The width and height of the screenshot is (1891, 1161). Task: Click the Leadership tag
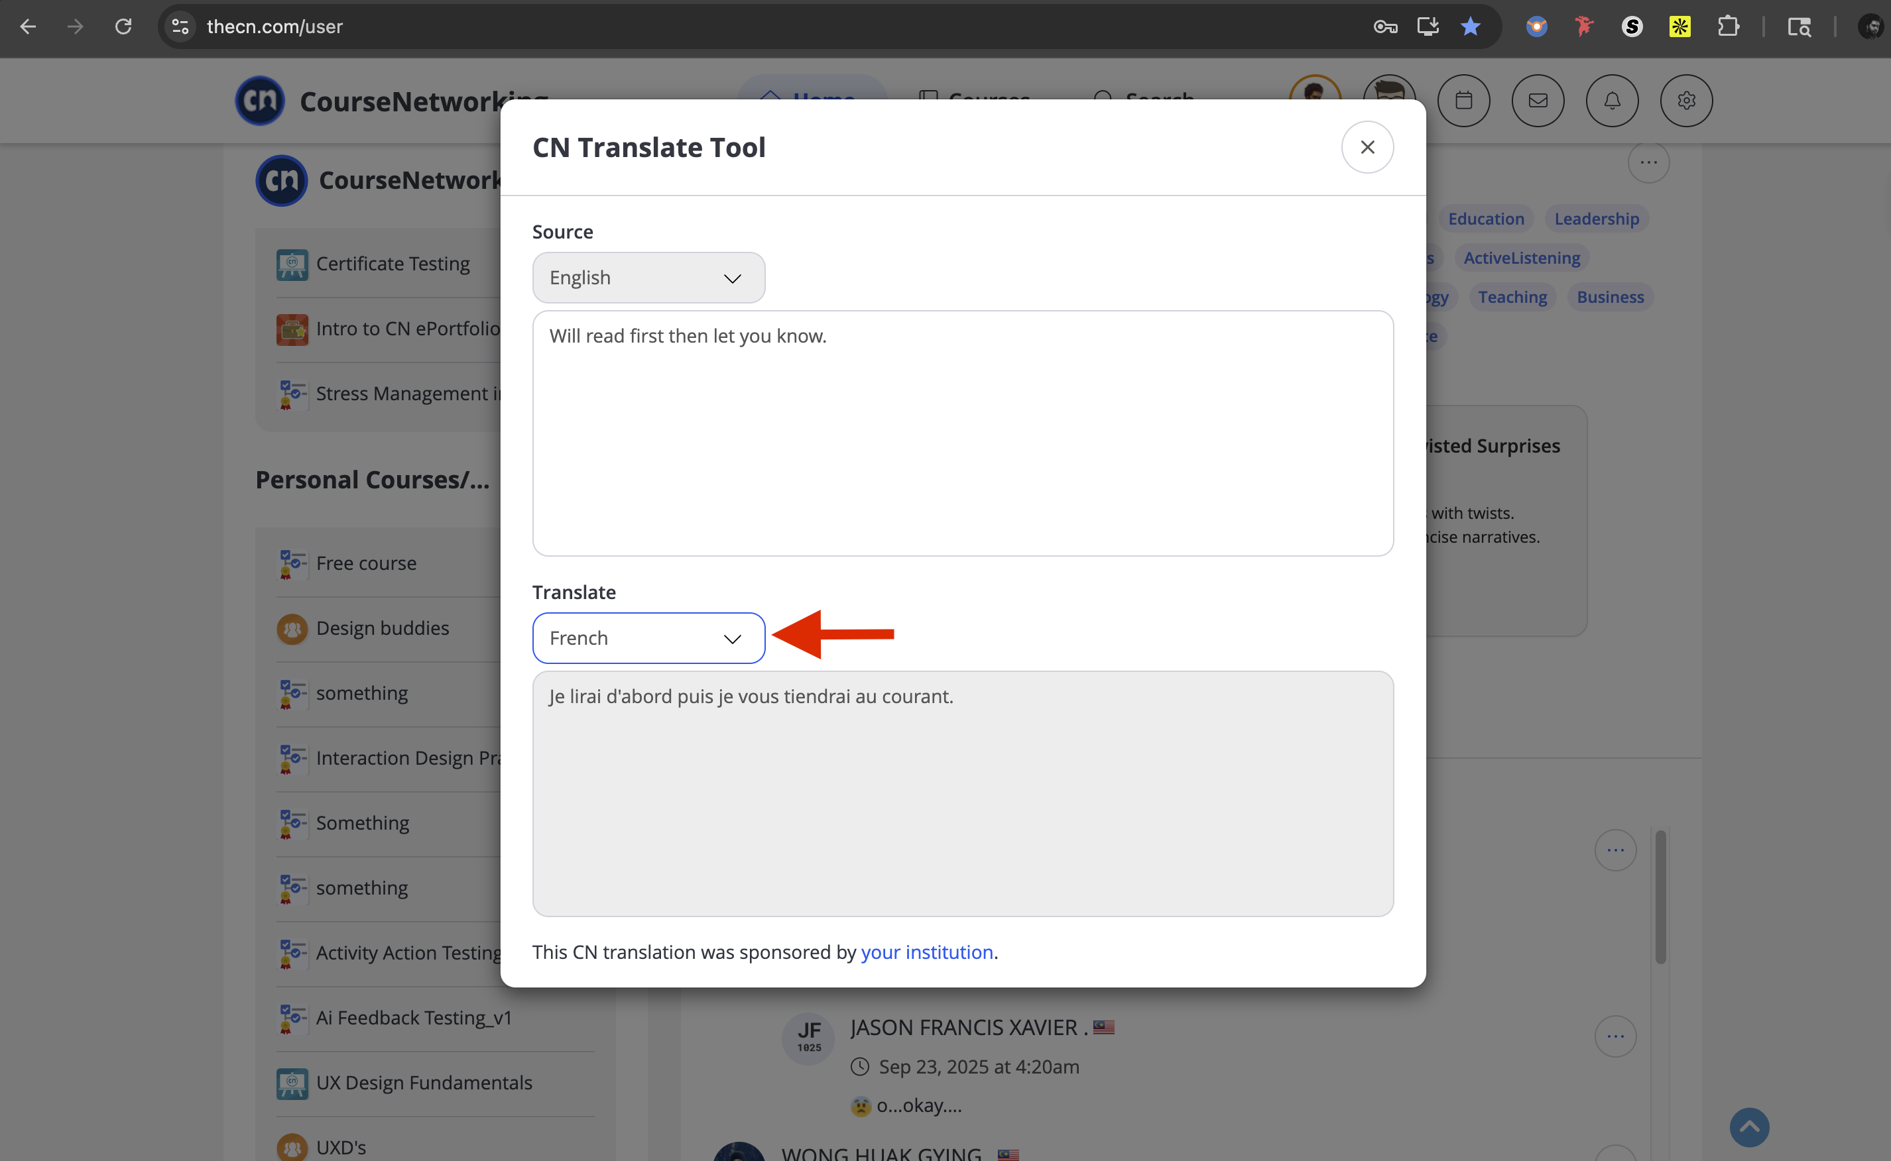coord(1596,218)
